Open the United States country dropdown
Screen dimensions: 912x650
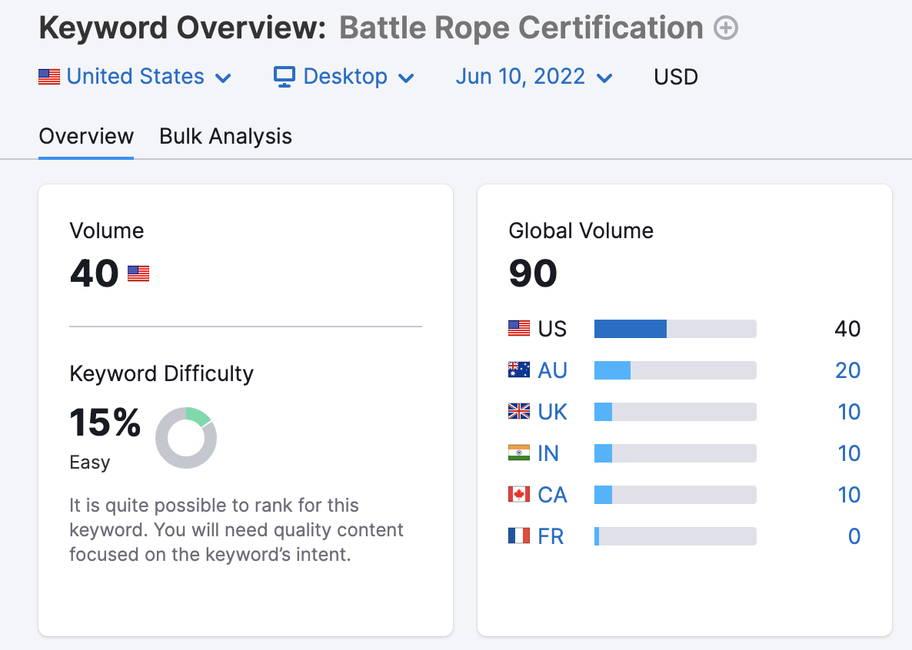135,77
